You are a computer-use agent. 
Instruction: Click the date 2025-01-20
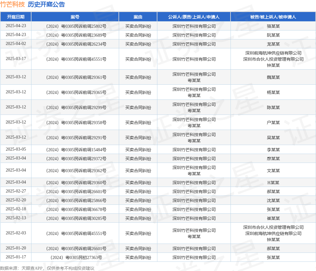16,248
